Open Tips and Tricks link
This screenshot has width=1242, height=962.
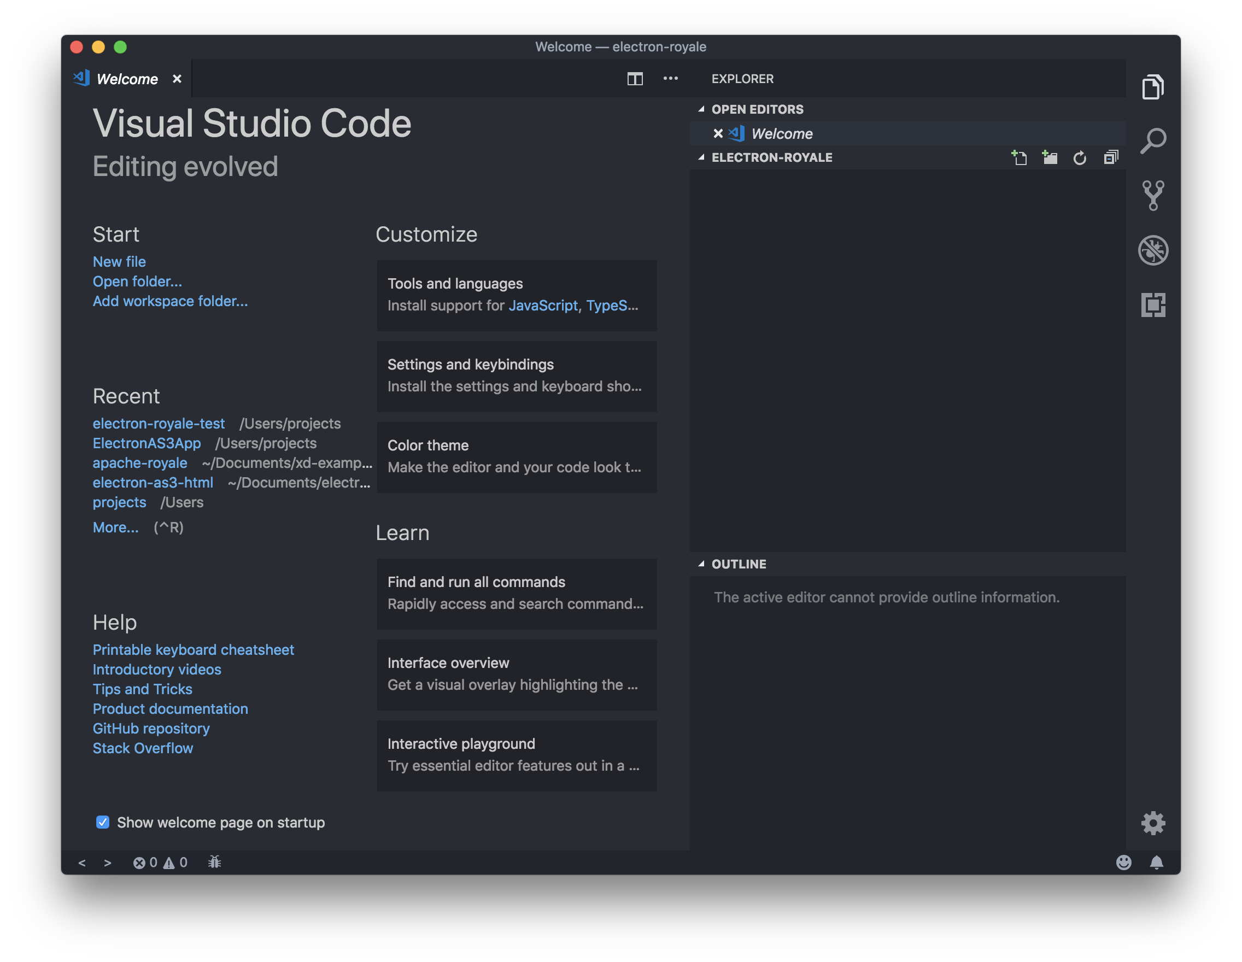click(x=143, y=690)
